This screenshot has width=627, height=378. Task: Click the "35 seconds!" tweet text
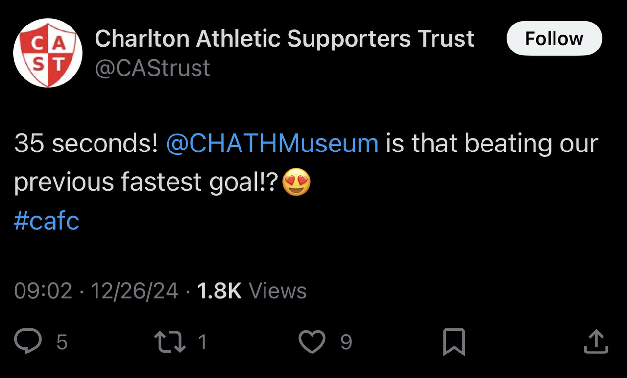pyautogui.click(x=86, y=144)
